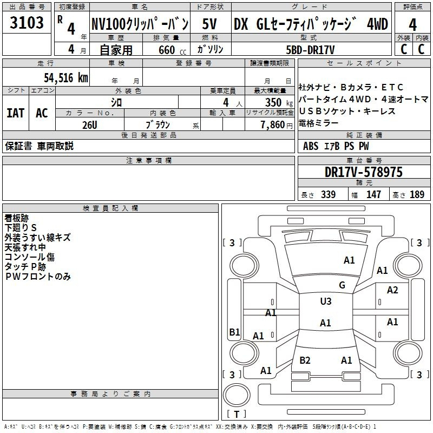Select inspector note コンソール傷

(x=30, y=257)
